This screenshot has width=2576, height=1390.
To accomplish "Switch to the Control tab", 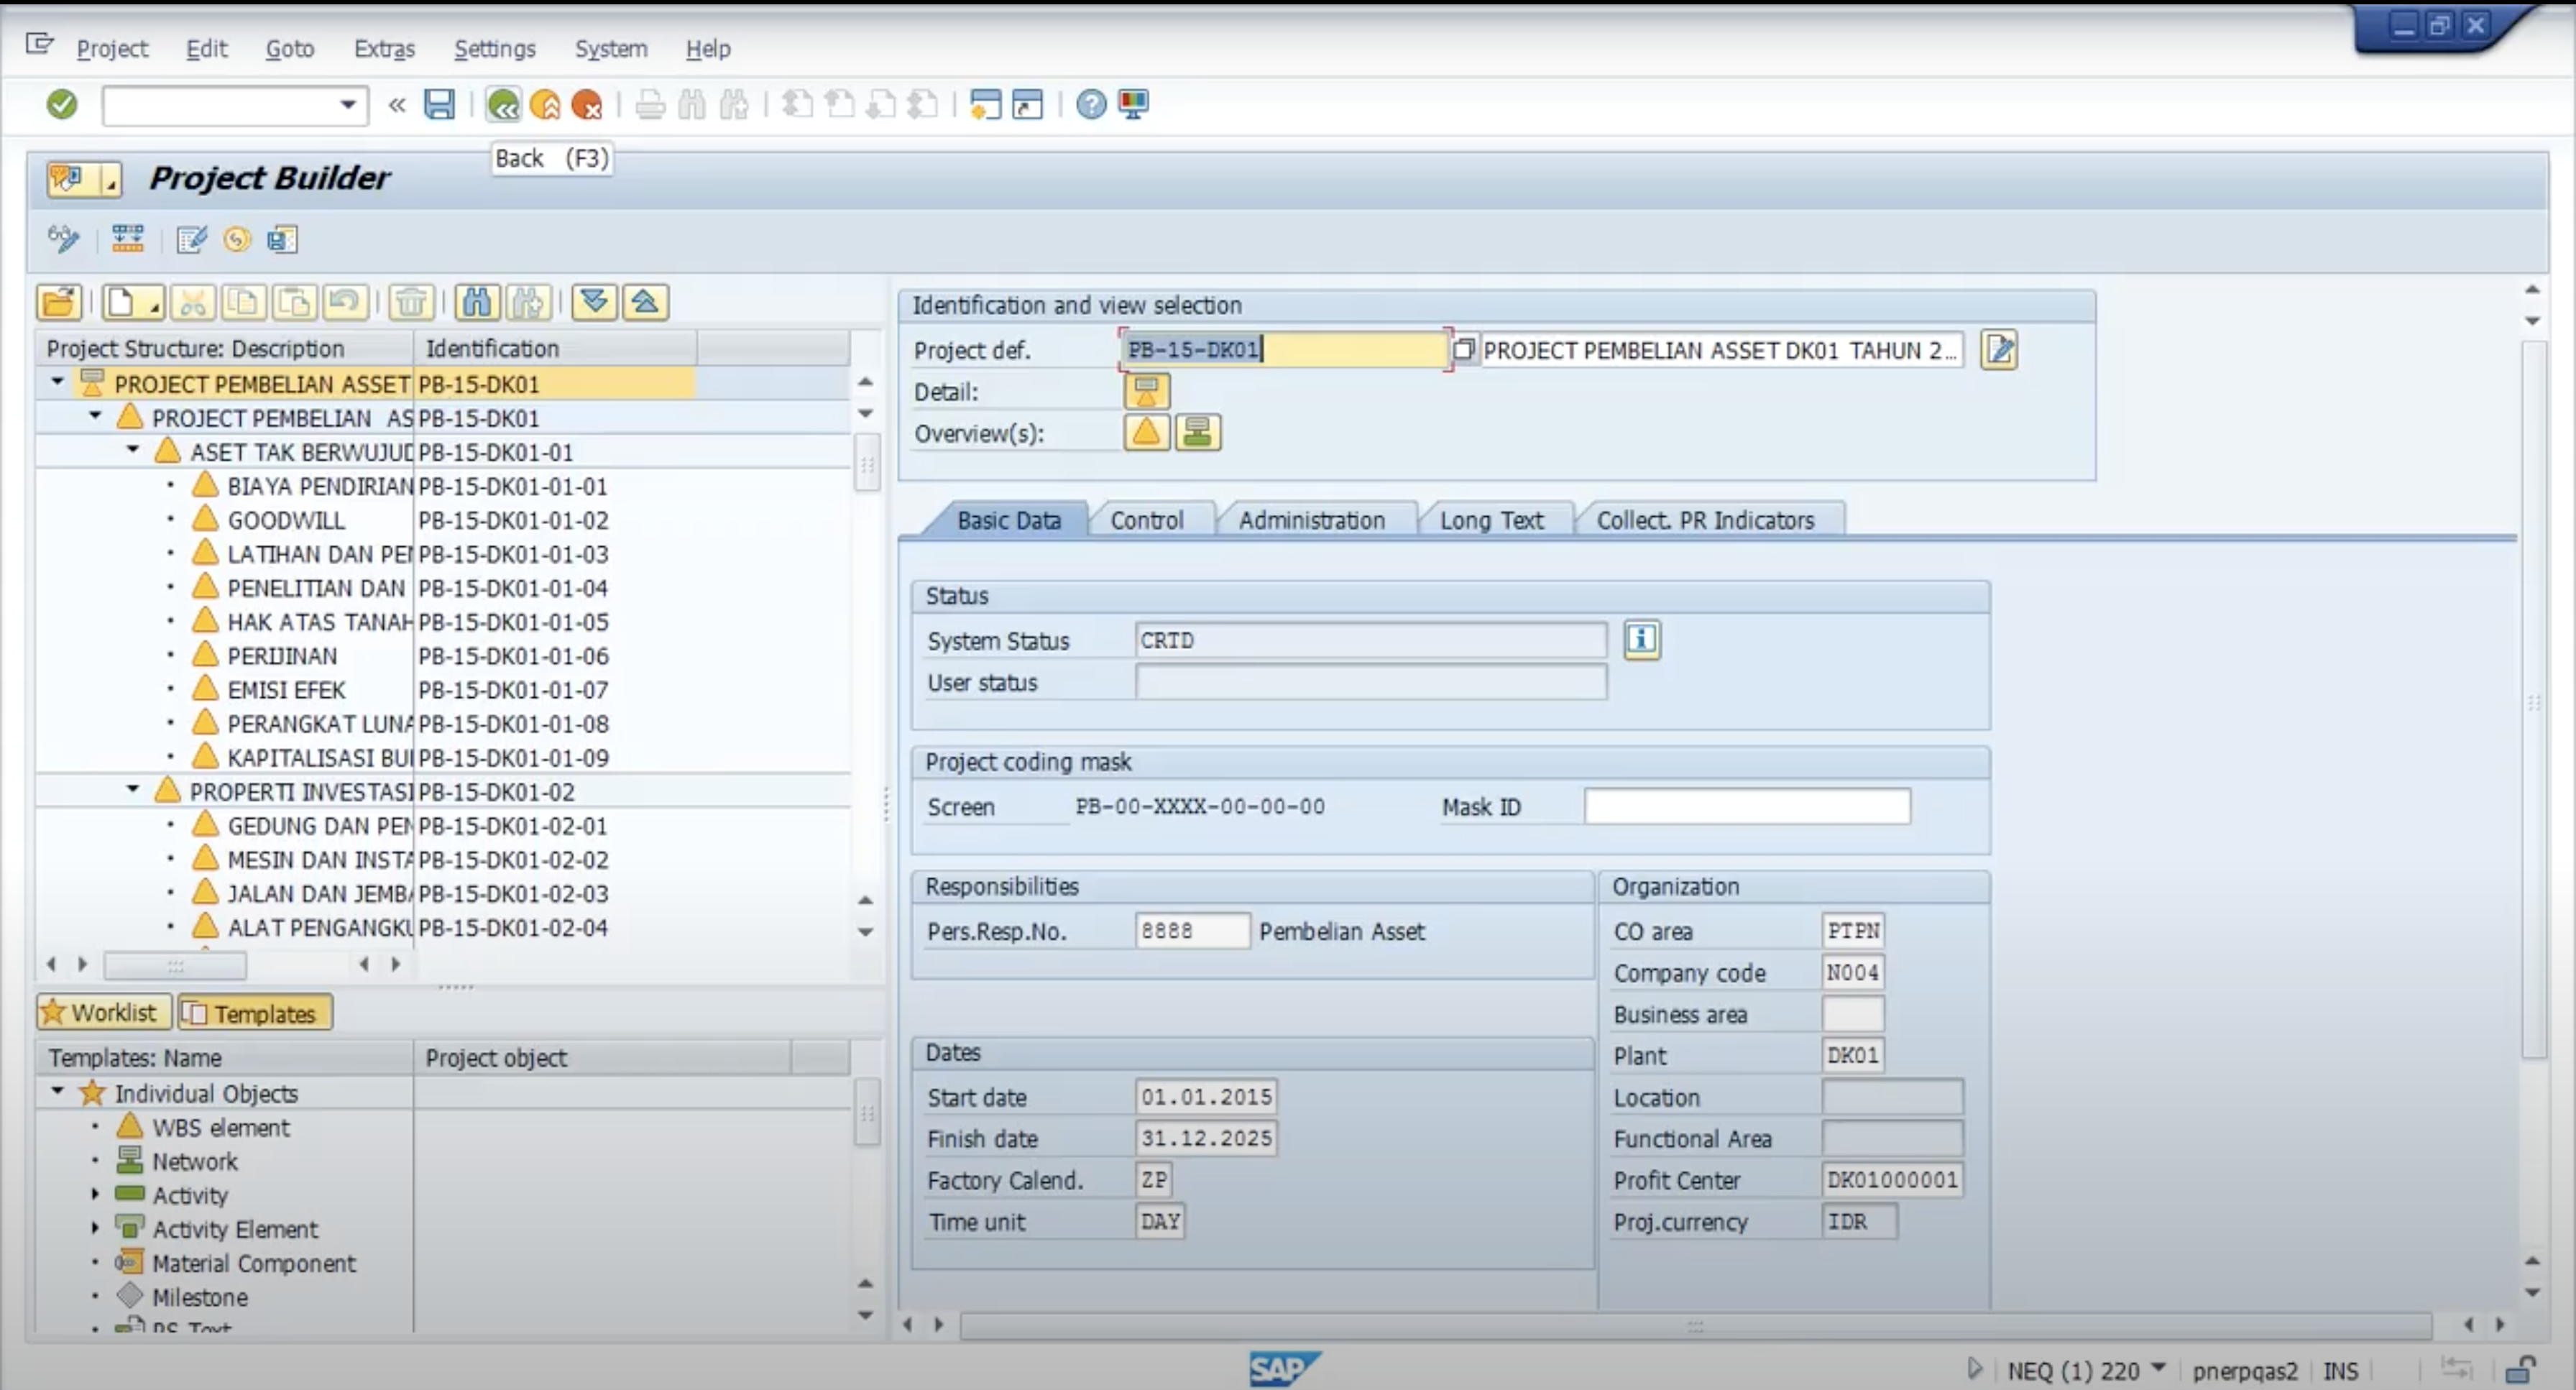I will coord(1146,520).
